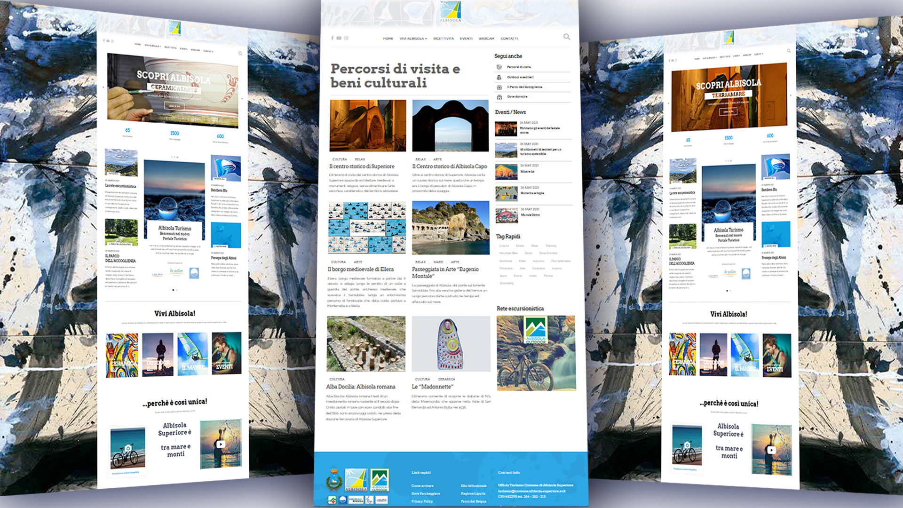Click the Percorsi di visita sidebar icon
Viewport: 903px width, 508px height.
point(499,67)
